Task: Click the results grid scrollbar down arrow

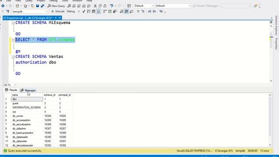Action: click(270, 145)
